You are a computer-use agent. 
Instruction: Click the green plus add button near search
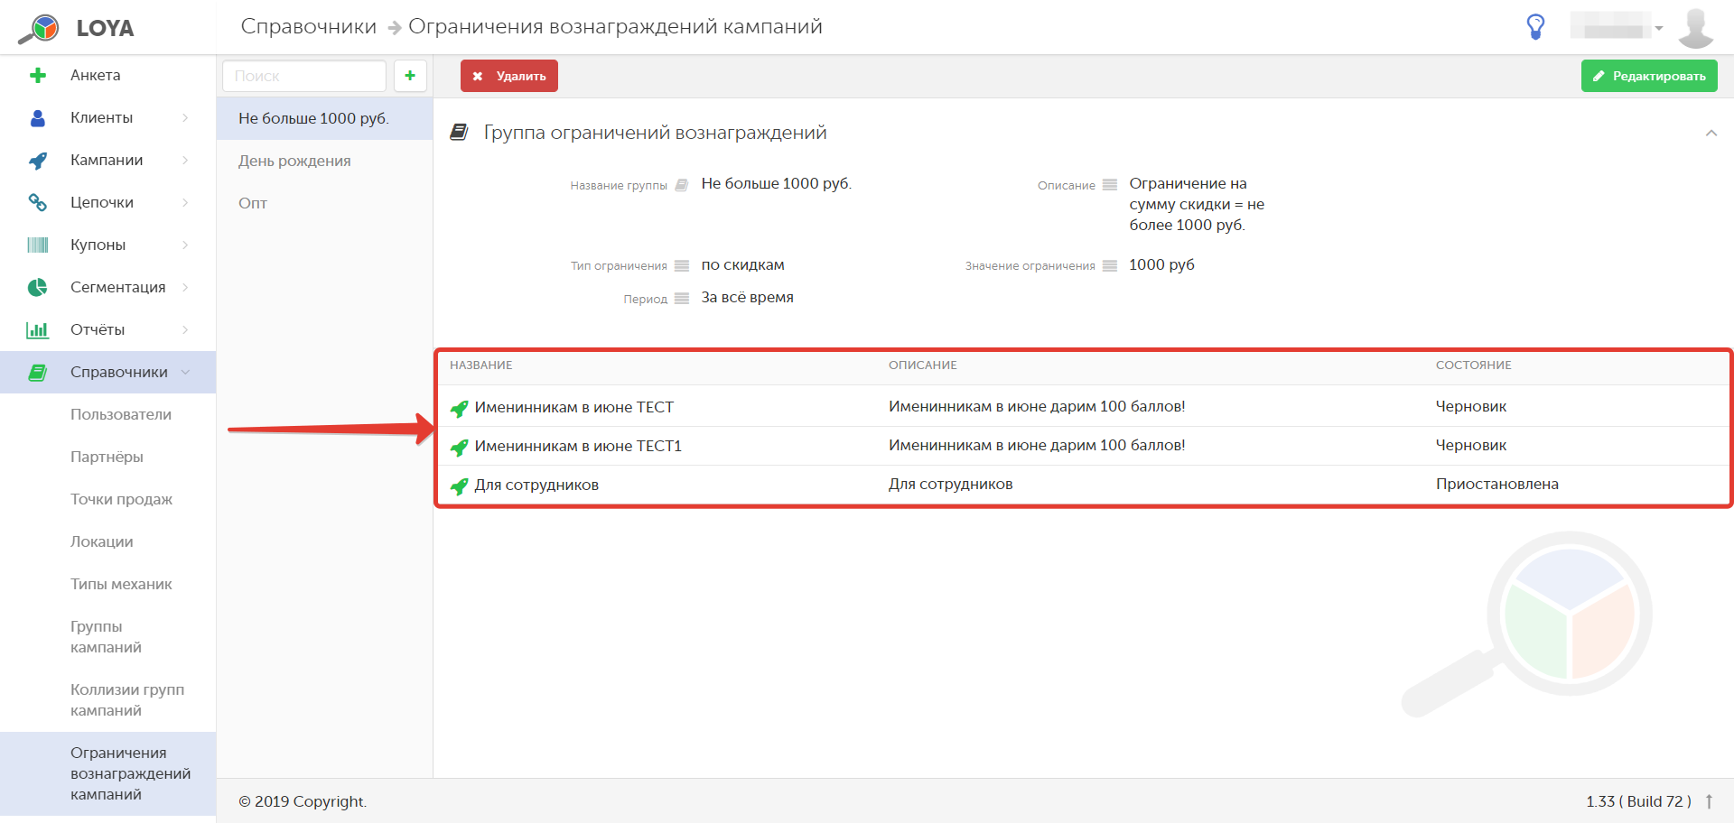pos(410,76)
